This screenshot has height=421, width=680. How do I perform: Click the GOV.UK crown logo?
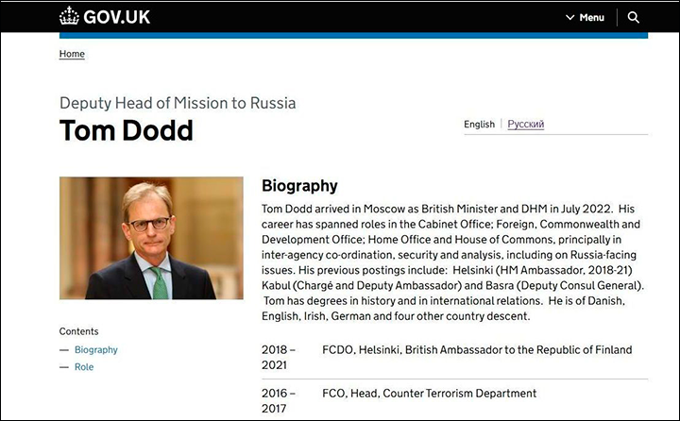[x=69, y=16]
